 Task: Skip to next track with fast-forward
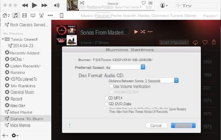45,5
